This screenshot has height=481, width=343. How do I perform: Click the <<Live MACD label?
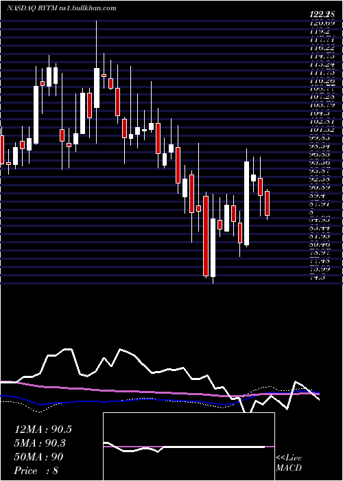coord(289,463)
